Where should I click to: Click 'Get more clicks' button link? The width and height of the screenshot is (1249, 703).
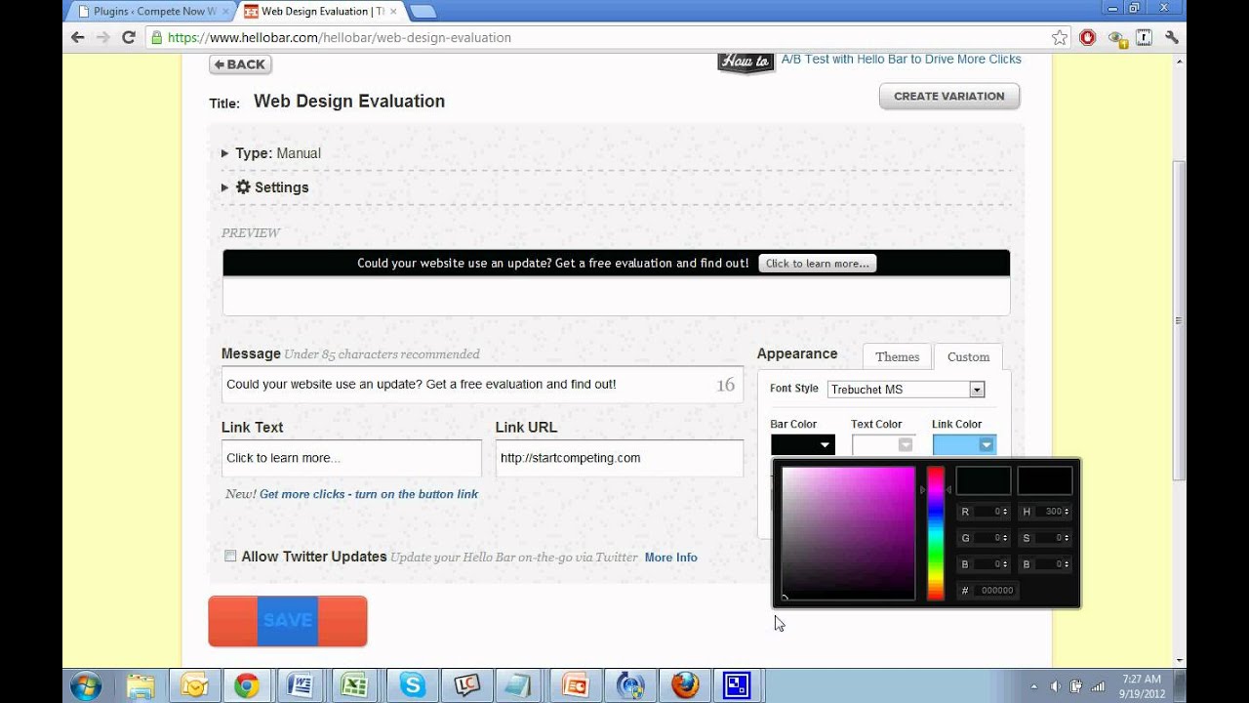click(x=369, y=494)
